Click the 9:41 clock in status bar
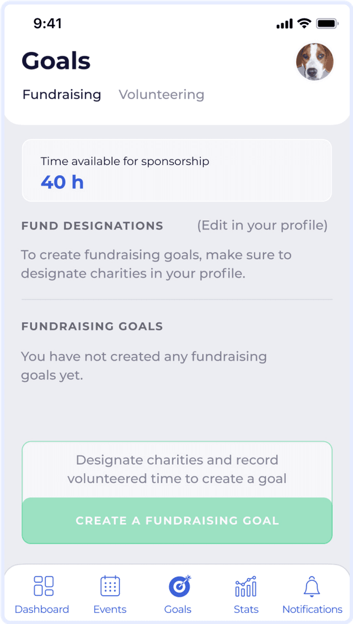Image resolution: width=353 pixels, height=624 pixels. click(47, 24)
